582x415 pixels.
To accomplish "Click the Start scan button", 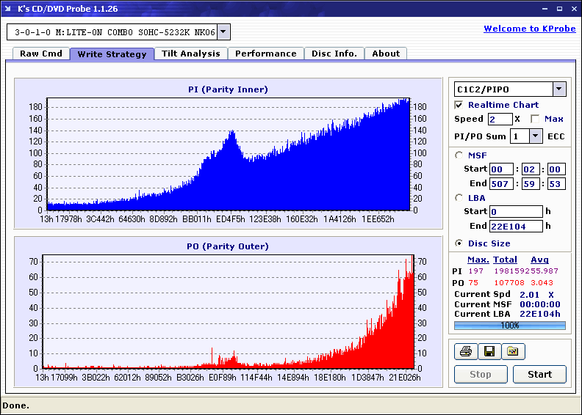I will pos(539,374).
